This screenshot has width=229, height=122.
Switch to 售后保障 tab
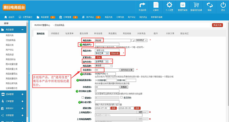click(x=84, y=34)
